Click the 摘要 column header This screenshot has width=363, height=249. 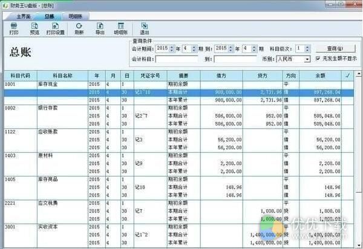pyautogui.click(x=183, y=76)
